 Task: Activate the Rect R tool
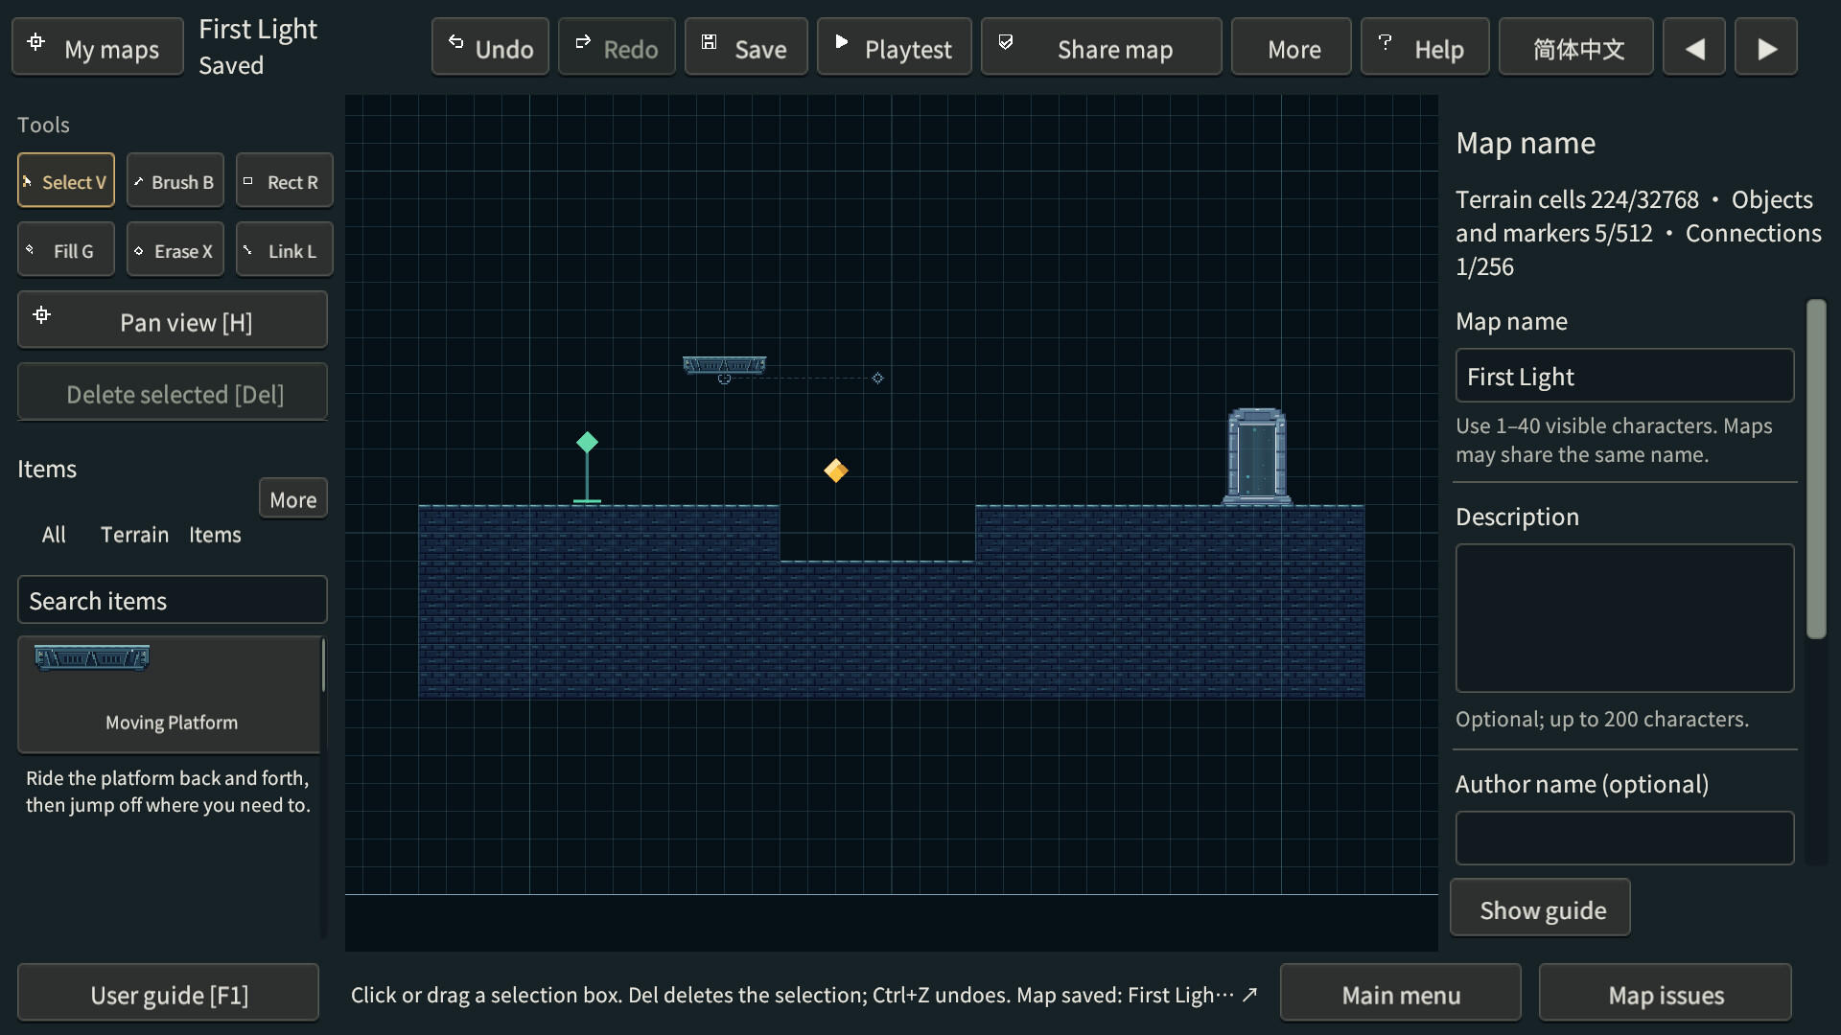tap(285, 180)
